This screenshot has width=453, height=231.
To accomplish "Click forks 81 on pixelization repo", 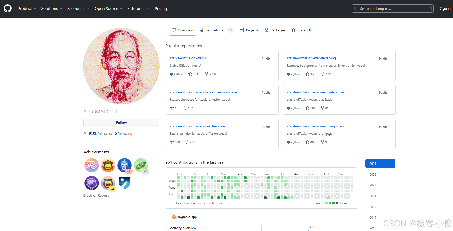I will (325, 108).
